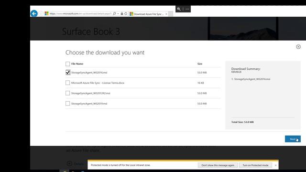Click the zoom magnifier in top overlay
This screenshot has width=306, height=172.
coord(179,9)
